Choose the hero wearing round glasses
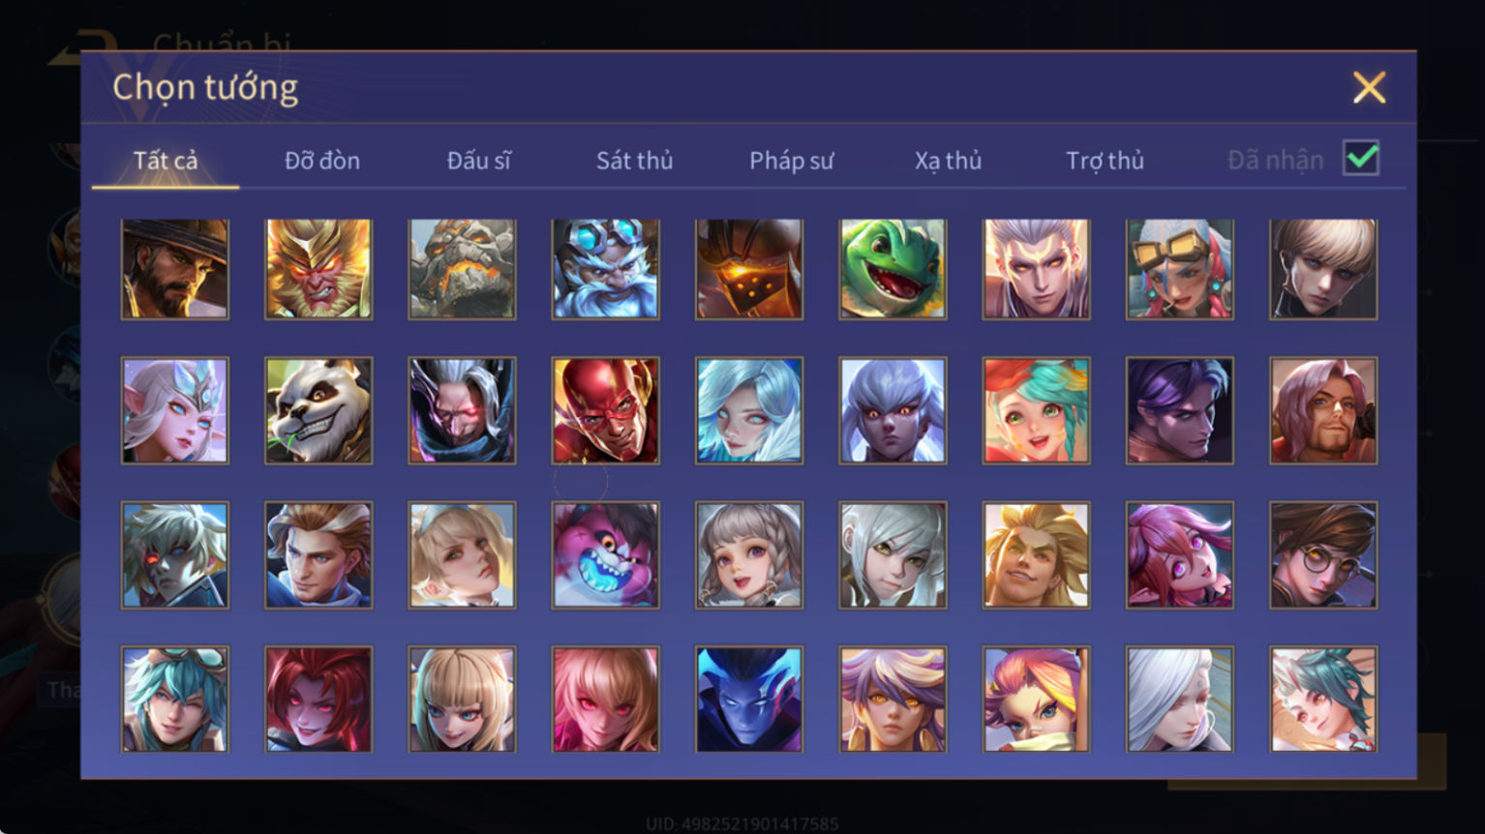The width and height of the screenshot is (1485, 834). point(1323,555)
